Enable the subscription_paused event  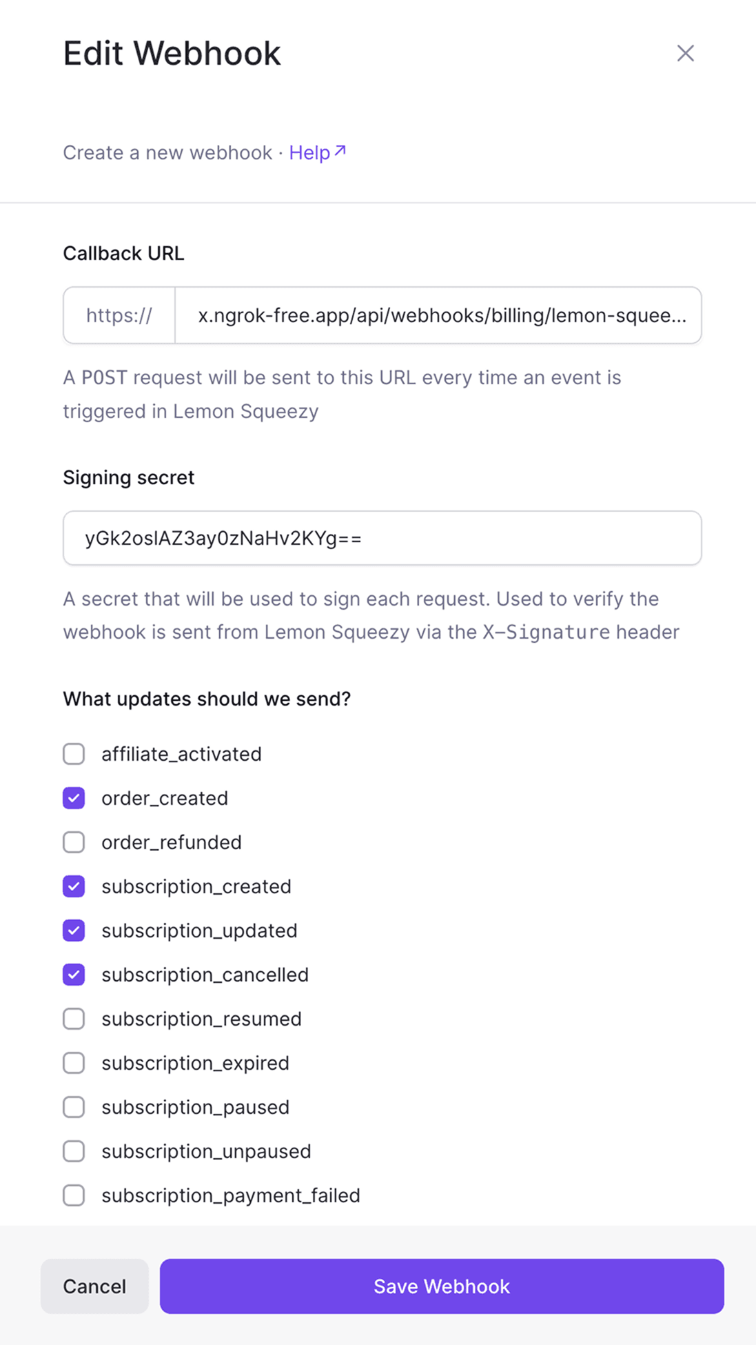73,1107
